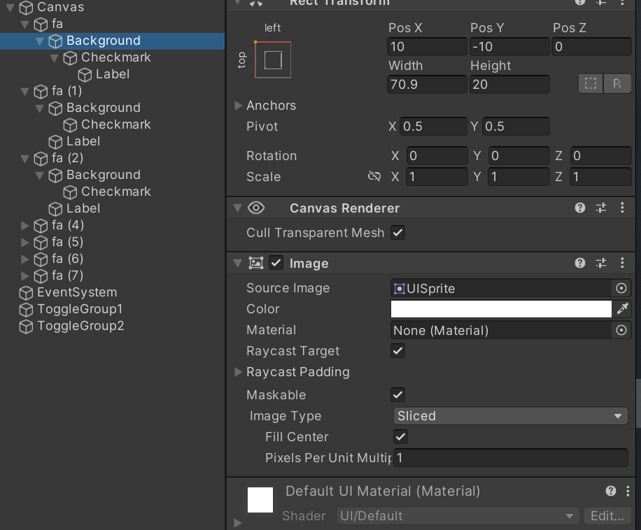This screenshot has width=641, height=530.
Task: Toggle the Cull Transparent Mesh checkbox
Action: pos(397,233)
